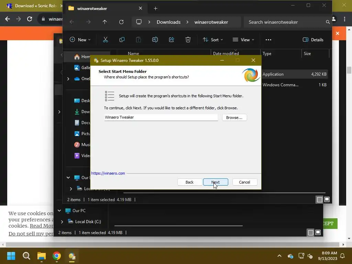352x264 pixels.
Task: Click the Next button in Setup
Action: [x=216, y=182]
